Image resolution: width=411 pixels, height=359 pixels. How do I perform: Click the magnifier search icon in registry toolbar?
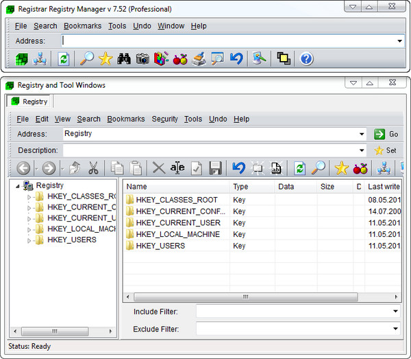point(319,167)
